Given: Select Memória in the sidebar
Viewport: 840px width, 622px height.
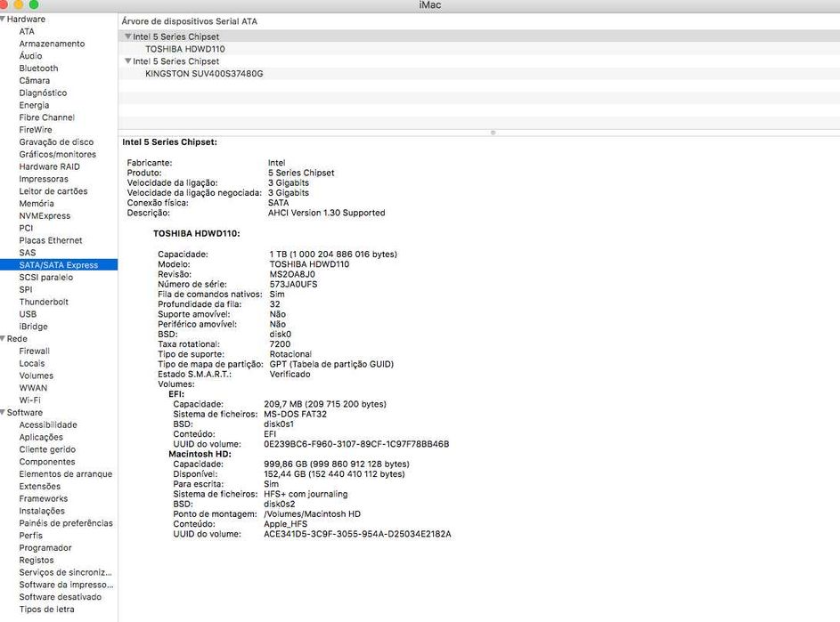Looking at the screenshot, I should pos(37,204).
